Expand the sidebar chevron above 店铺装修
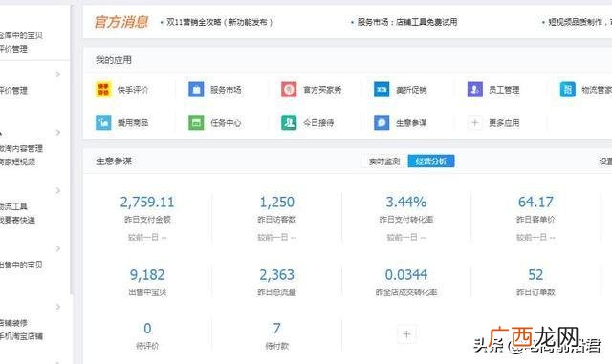The image size is (612, 364). click(58, 307)
